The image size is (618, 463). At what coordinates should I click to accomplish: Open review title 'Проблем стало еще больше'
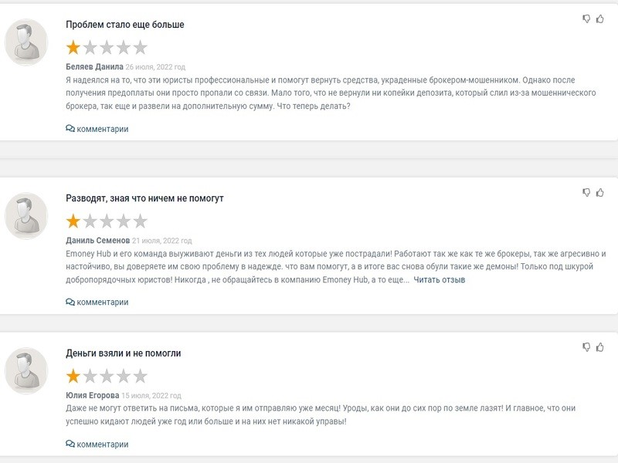point(125,25)
